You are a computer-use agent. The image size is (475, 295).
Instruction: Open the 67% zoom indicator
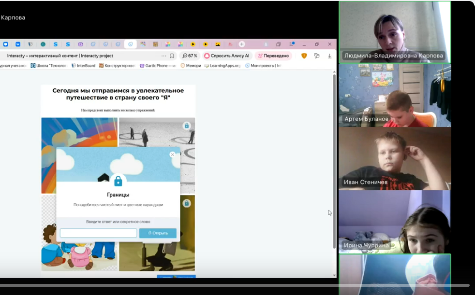(x=190, y=56)
